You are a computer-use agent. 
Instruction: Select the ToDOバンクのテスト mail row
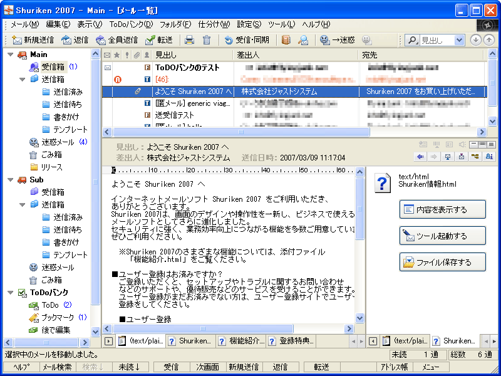point(294,68)
